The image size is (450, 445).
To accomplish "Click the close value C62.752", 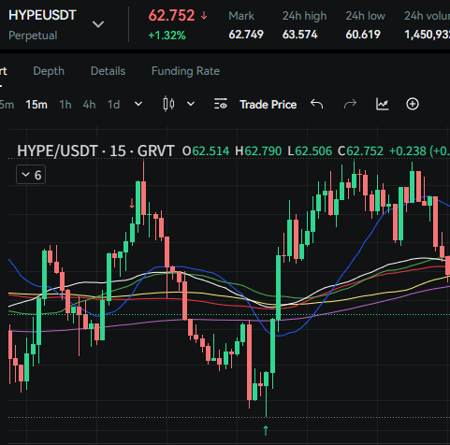I will coord(360,151).
